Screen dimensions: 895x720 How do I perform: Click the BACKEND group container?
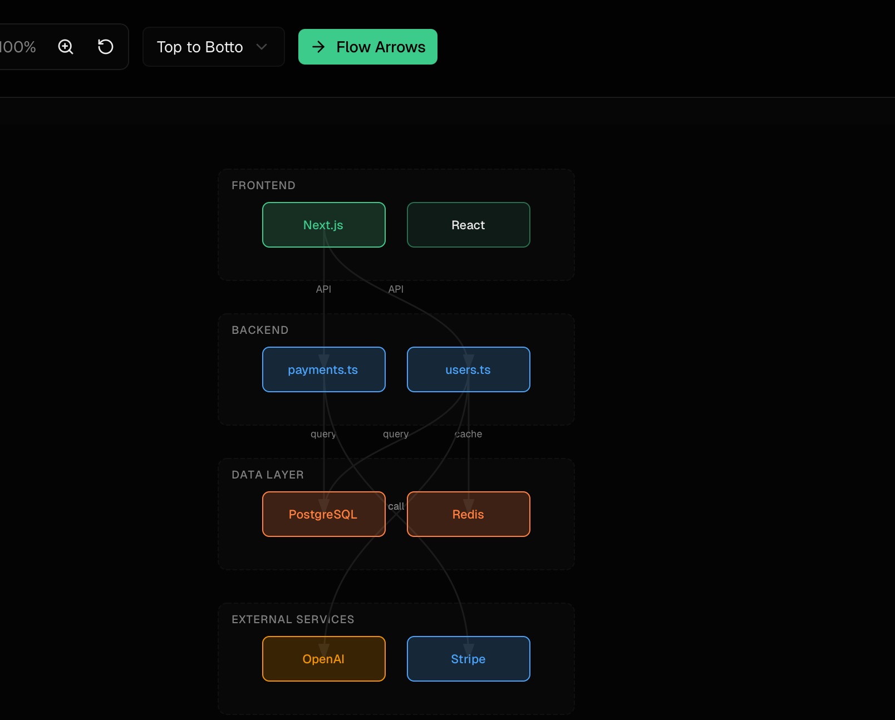(260, 329)
